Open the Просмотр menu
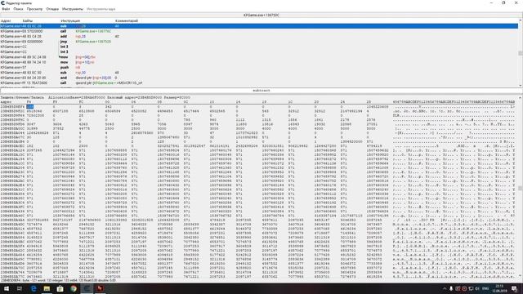This screenshot has width=523, height=294. pyautogui.click(x=34, y=9)
